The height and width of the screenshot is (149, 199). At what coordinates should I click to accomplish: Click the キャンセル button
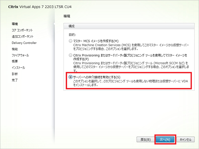pos(186,139)
